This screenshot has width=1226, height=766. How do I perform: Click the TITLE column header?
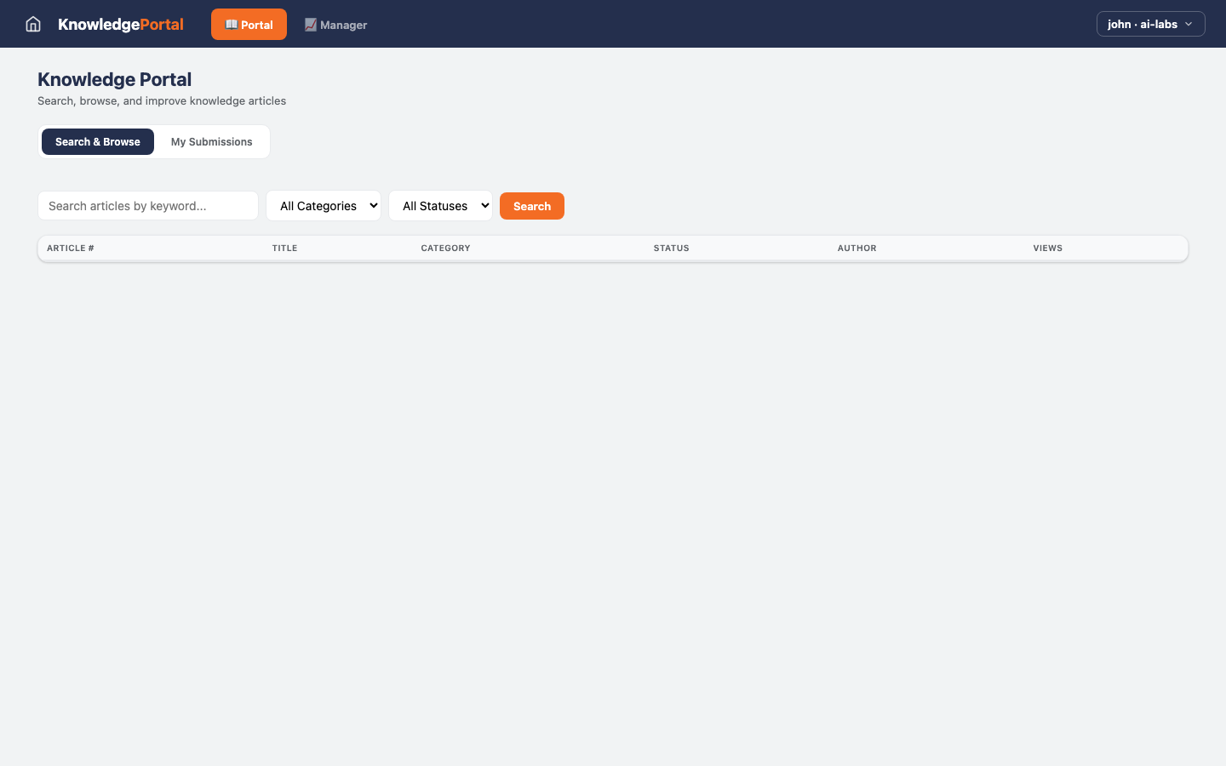(x=284, y=248)
